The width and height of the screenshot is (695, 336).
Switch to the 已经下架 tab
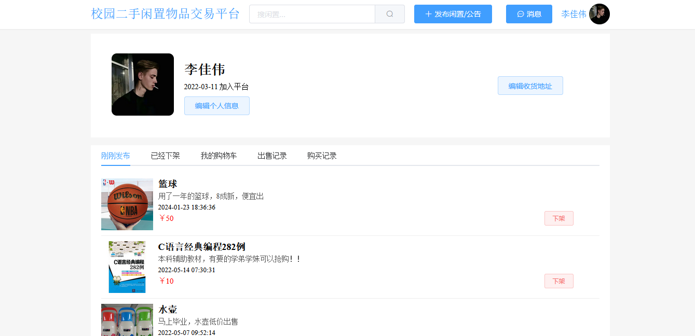point(165,156)
